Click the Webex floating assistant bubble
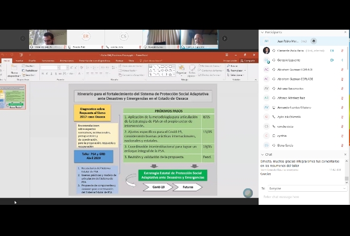350x236 pixels. pos(248,193)
